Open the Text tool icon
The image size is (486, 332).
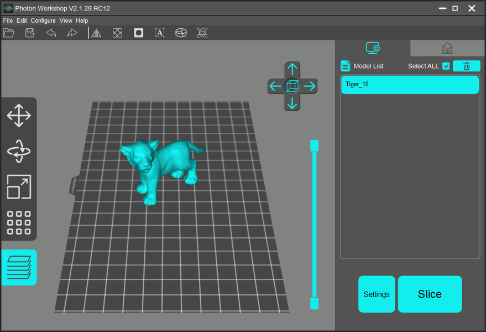(160, 33)
